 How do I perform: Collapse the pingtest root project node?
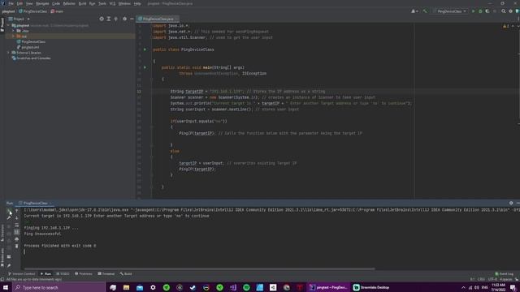pos(8,25)
